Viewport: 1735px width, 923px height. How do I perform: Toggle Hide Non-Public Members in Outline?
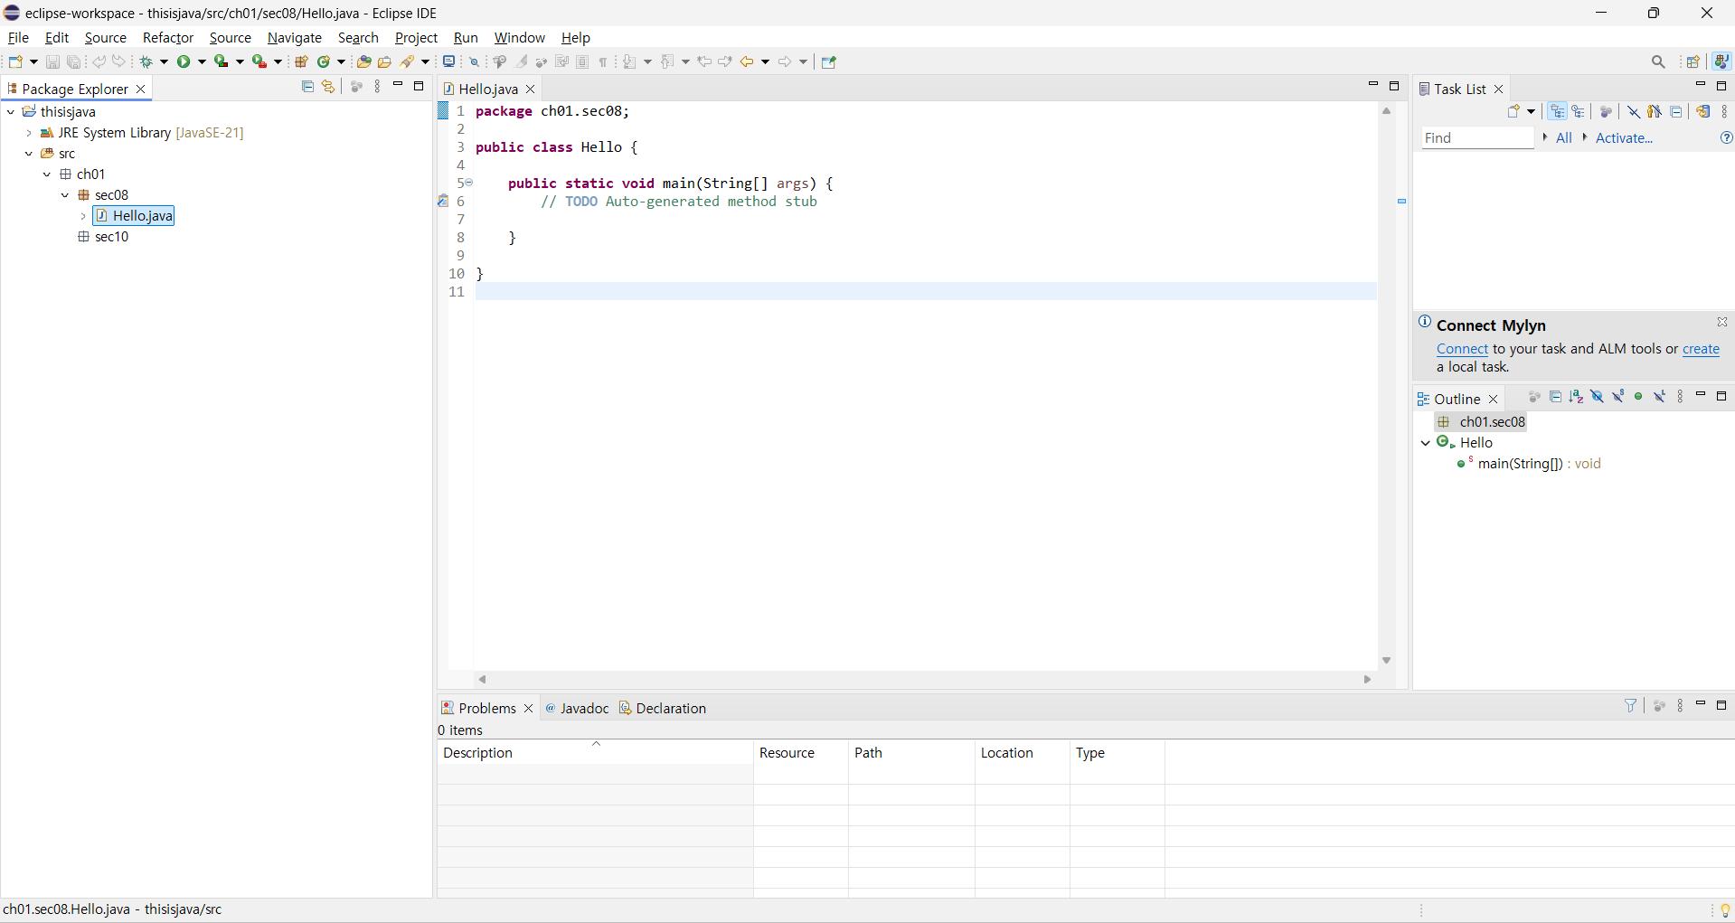(x=1638, y=397)
